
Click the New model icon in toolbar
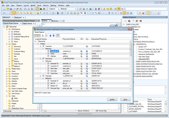click(x=4, y=9)
